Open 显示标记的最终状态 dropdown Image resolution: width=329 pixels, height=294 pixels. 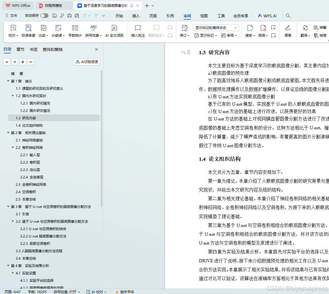(216, 28)
